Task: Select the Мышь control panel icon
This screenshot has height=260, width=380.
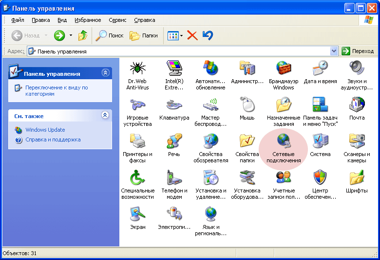Action: (247, 104)
